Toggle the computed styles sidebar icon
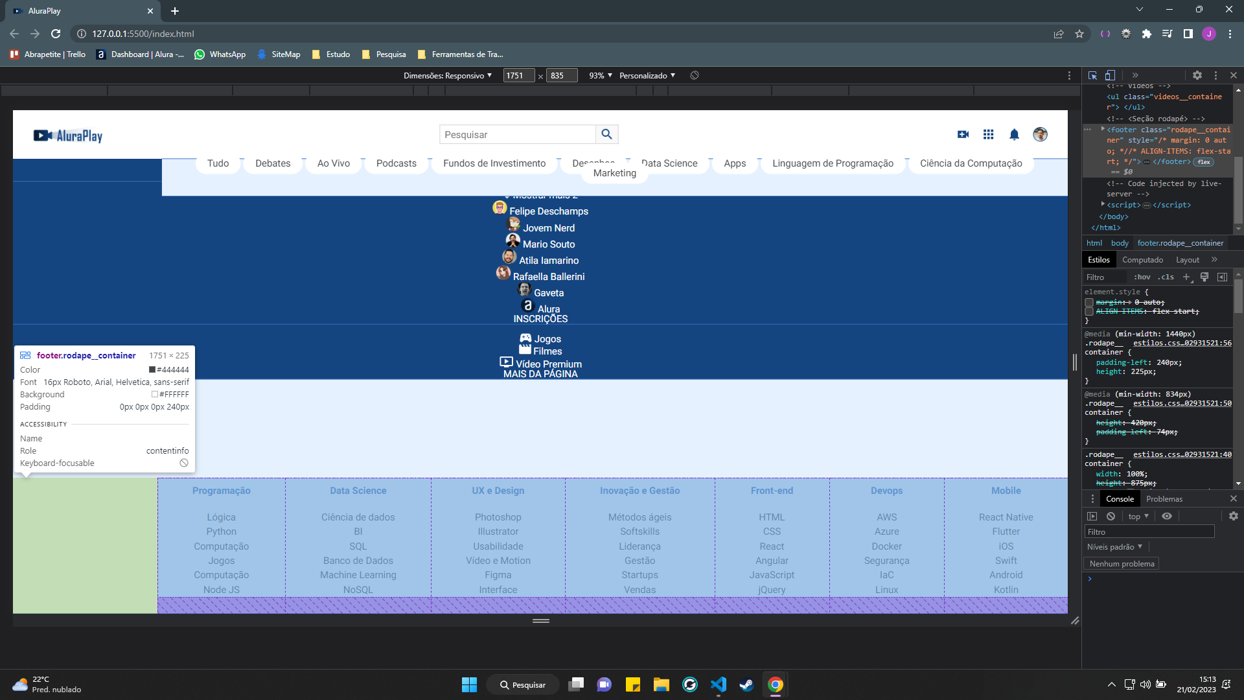This screenshot has height=700, width=1244. (1222, 277)
